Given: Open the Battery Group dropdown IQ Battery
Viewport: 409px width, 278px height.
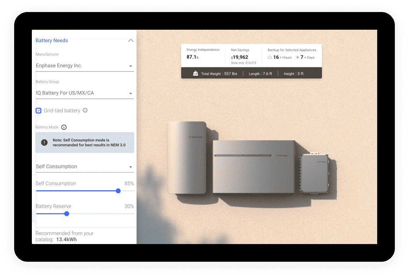Looking at the screenshot, I should coord(85,93).
